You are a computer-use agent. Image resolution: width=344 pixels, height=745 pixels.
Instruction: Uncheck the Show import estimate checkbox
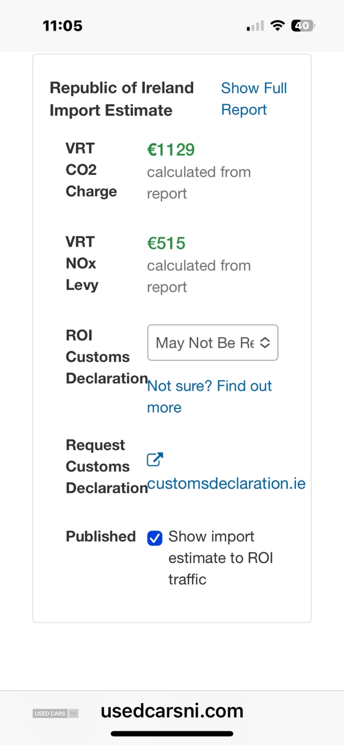tap(155, 538)
